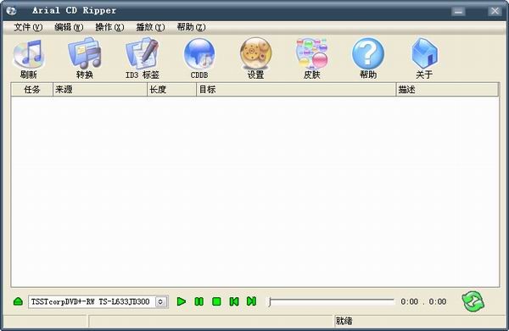Open the 播放 menu
509x331 pixels.
pos(150,27)
